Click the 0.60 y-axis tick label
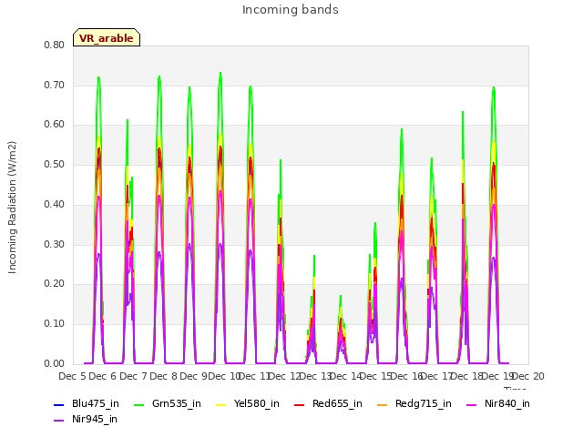This screenshot has width=583, height=437. (55, 125)
